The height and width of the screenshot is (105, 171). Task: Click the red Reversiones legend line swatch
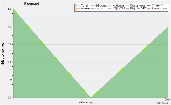point(149,8)
